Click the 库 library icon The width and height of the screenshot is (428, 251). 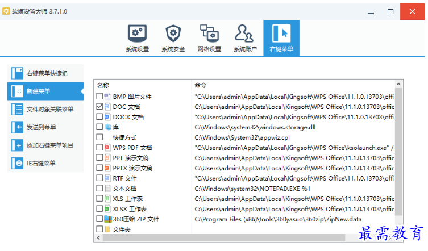pos(108,127)
